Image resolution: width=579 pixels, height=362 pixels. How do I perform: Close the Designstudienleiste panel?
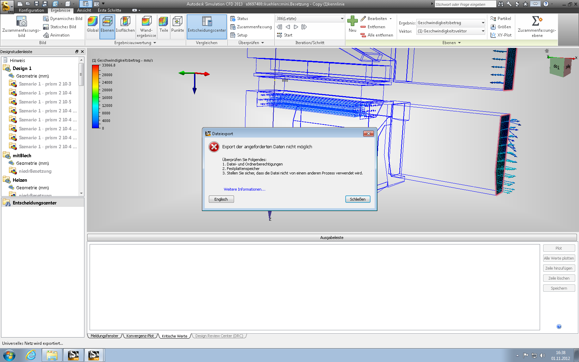(82, 51)
